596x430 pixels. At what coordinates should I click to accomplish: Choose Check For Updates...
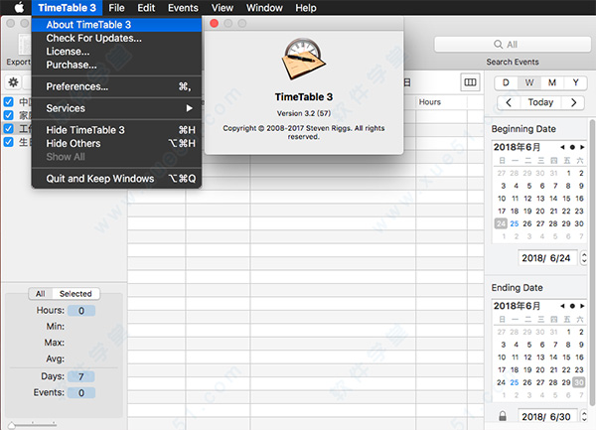(x=116, y=38)
